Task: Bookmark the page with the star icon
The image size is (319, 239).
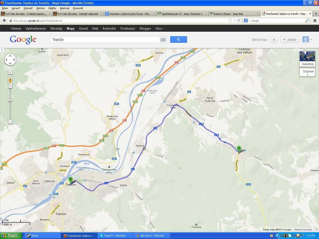Action: (230, 21)
